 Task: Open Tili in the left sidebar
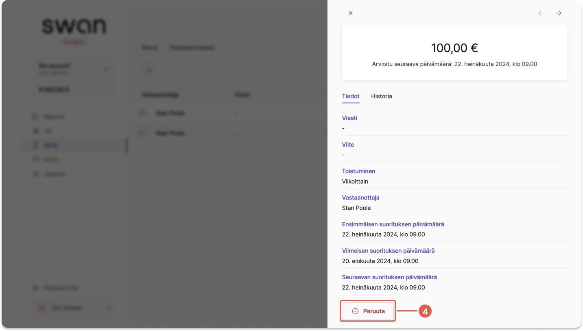(74, 131)
